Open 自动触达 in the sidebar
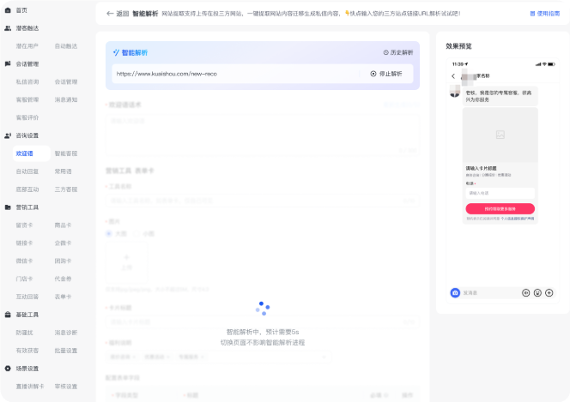Screen dimensions: 570x402 coord(66,46)
